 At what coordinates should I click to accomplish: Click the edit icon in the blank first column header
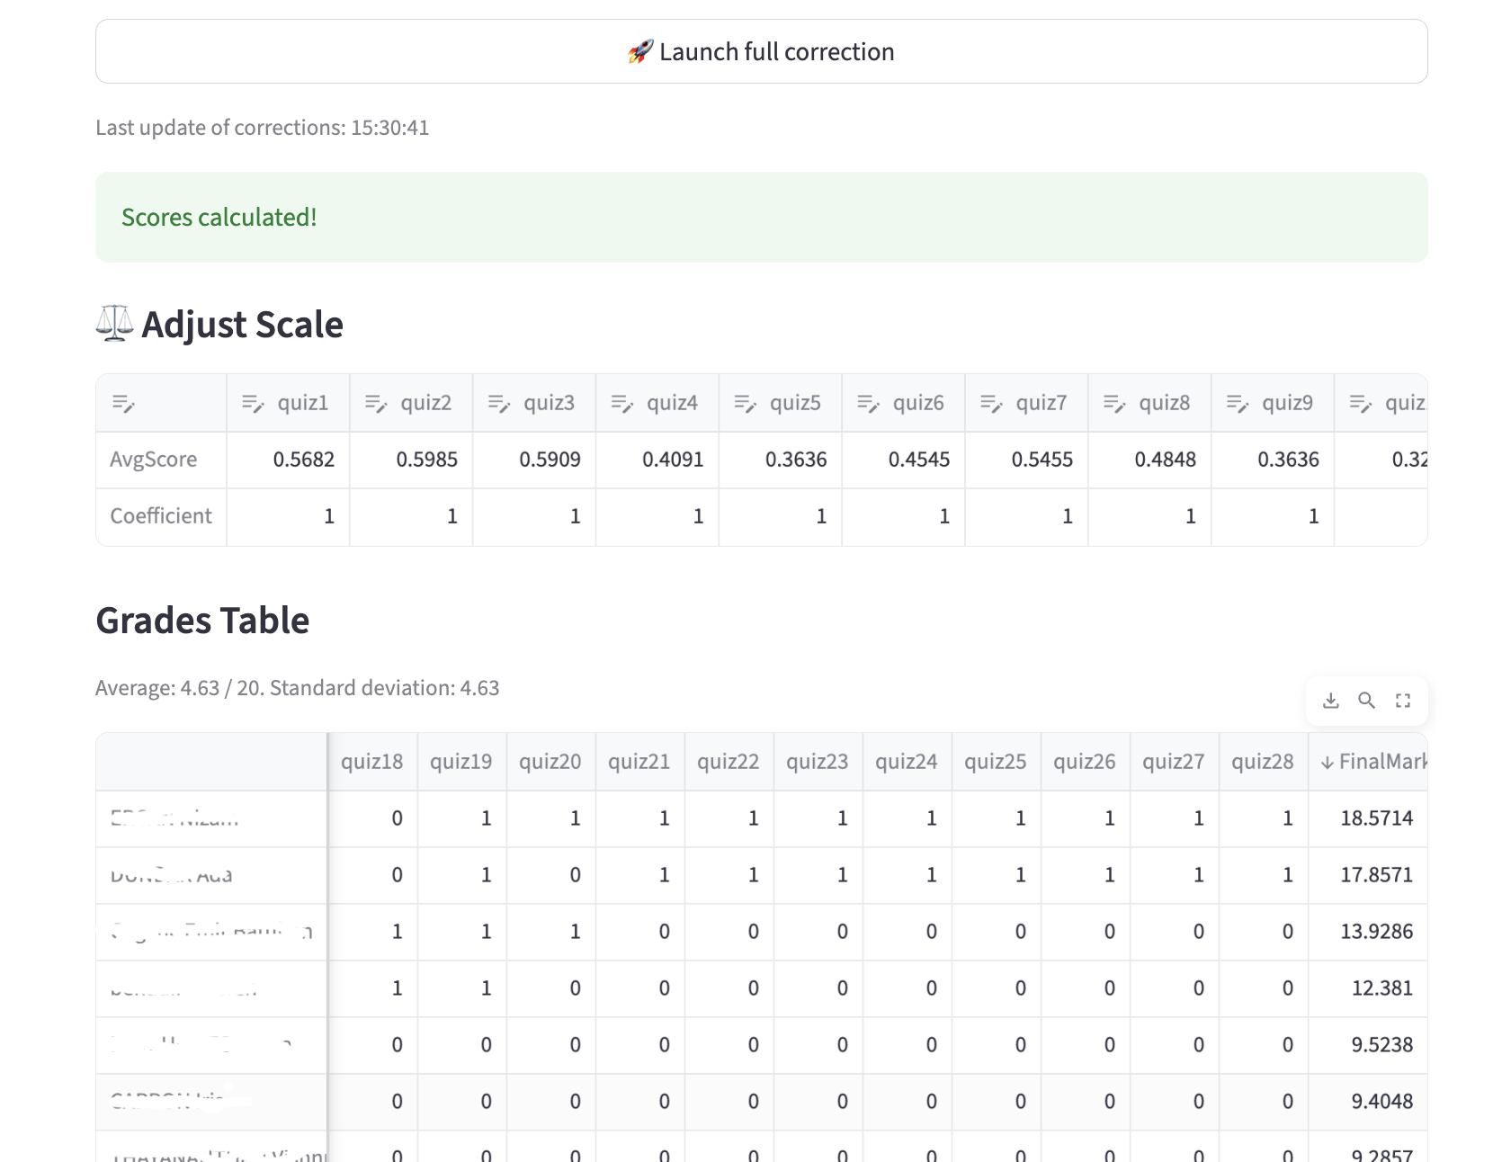123,404
